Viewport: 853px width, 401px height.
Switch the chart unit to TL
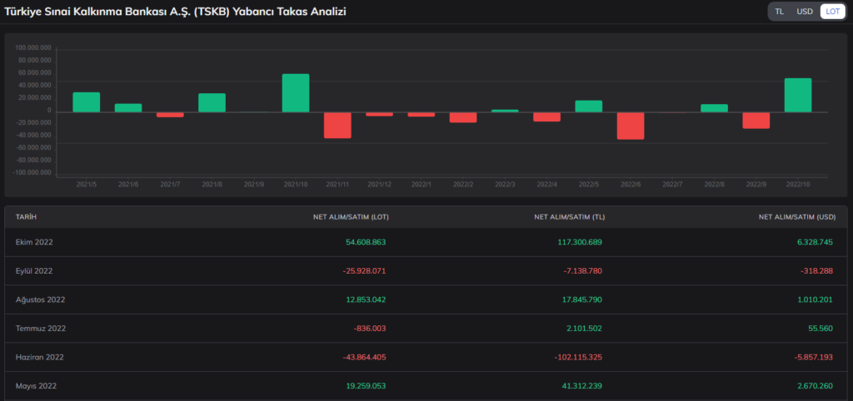click(x=780, y=12)
